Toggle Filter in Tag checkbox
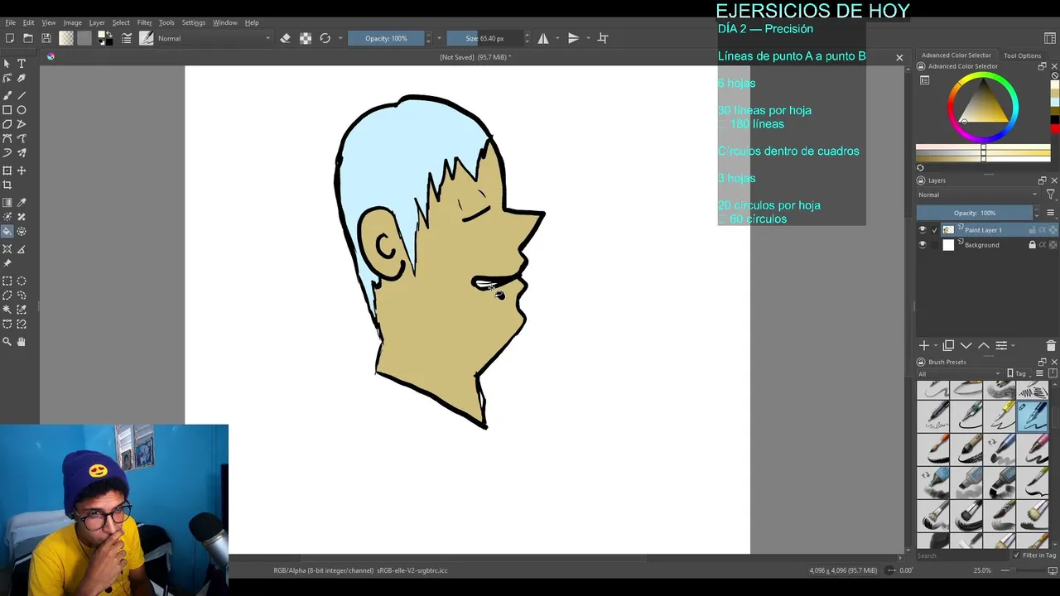This screenshot has width=1060, height=596. click(x=1016, y=555)
